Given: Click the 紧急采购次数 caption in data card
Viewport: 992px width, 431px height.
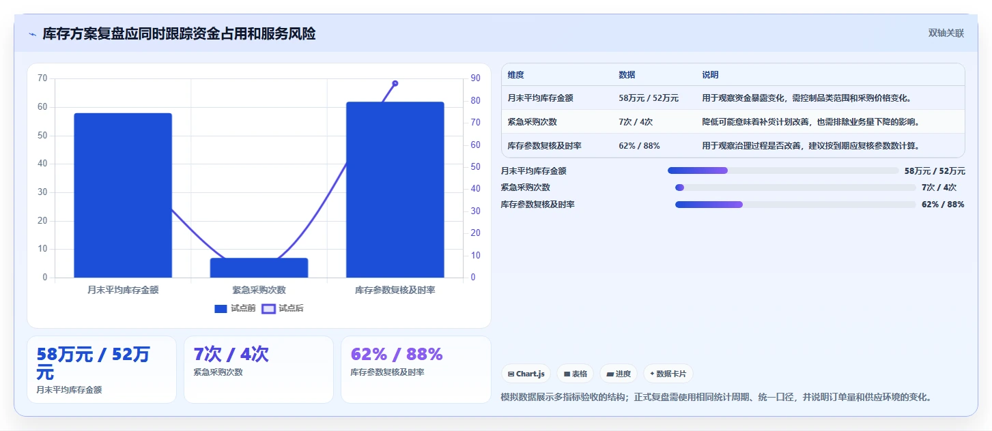Looking at the screenshot, I should coord(218,372).
